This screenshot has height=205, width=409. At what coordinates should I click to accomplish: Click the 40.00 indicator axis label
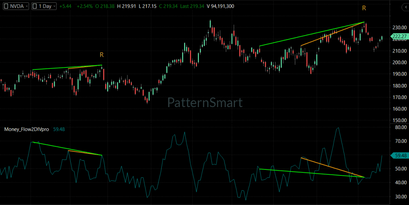[x=401, y=183]
